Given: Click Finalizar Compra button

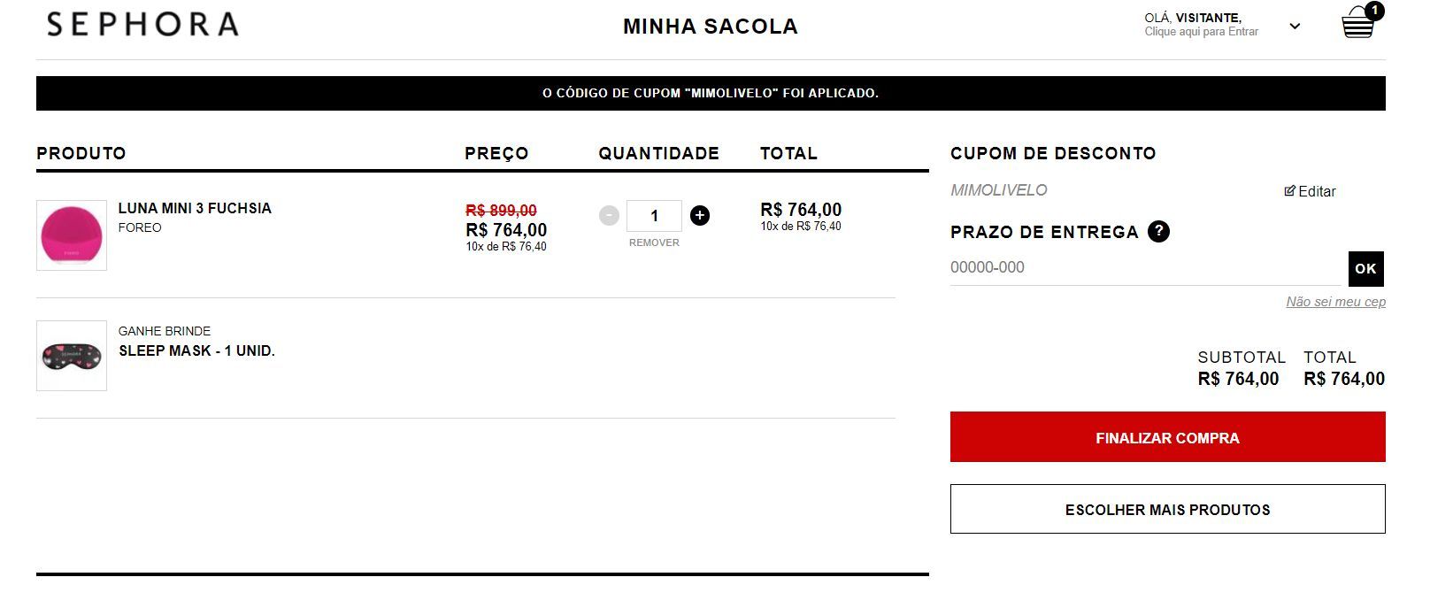Looking at the screenshot, I should (x=1167, y=437).
